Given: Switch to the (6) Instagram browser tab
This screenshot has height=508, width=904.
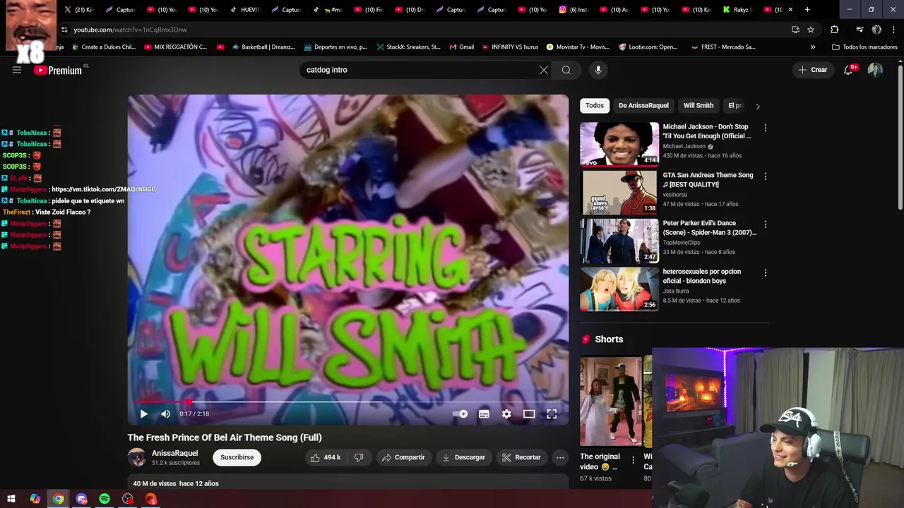Looking at the screenshot, I should 573,10.
